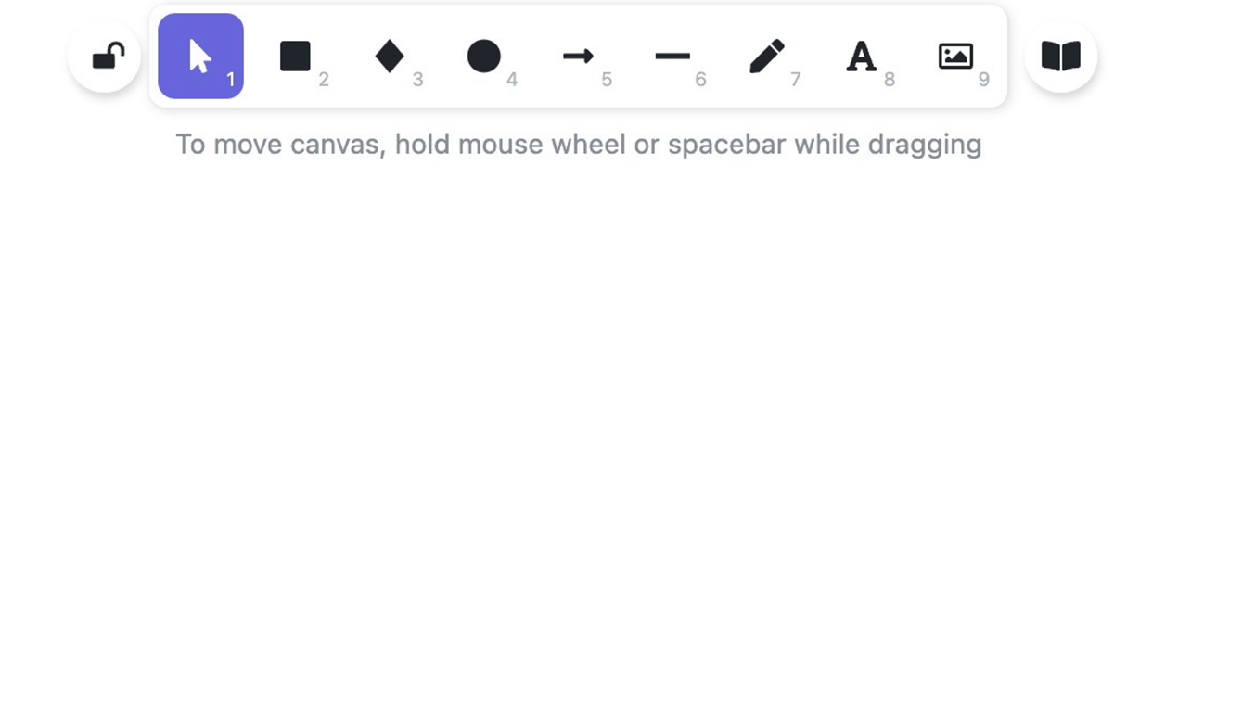Select the Diamond tool
The image size is (1242, 712).
coord(390,56)
